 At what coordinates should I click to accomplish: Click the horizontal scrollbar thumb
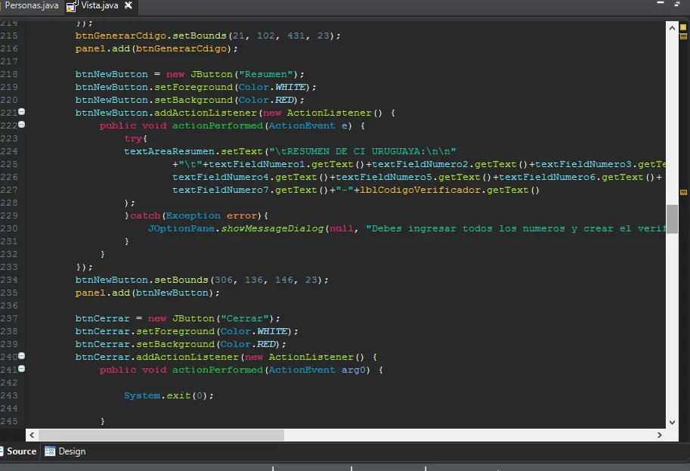(x=161, y=435)
